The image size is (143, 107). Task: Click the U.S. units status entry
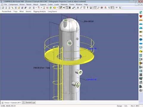[x=126, y=106]
